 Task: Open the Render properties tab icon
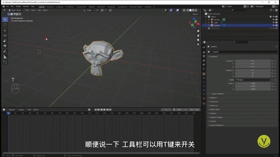(x=204, y=52)
